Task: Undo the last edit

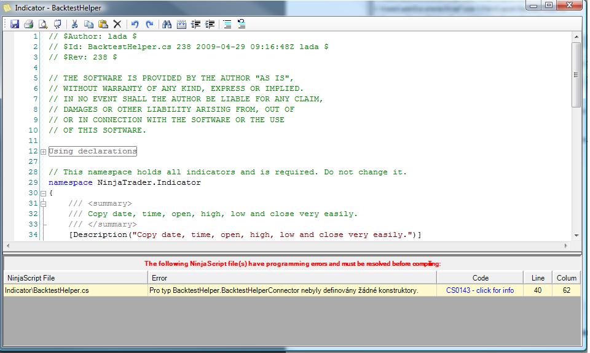Action: click(x=135, y=24)
